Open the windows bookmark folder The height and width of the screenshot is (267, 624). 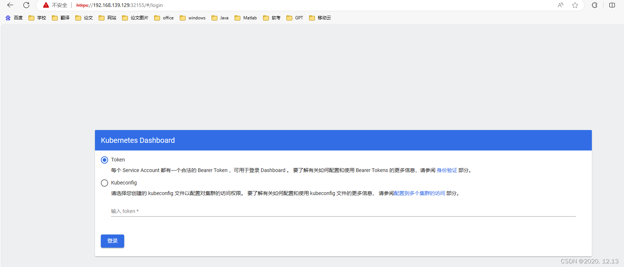pyautogui.click(x=193, y=18)
